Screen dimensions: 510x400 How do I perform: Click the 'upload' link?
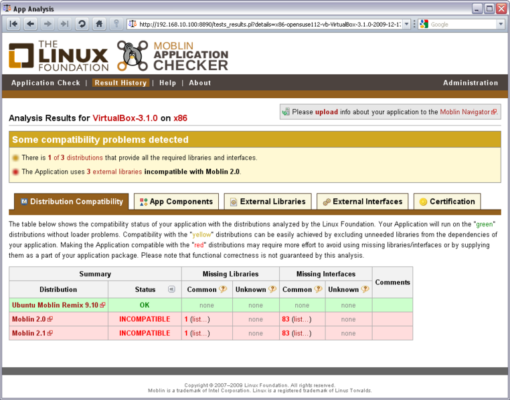[326, 112]
